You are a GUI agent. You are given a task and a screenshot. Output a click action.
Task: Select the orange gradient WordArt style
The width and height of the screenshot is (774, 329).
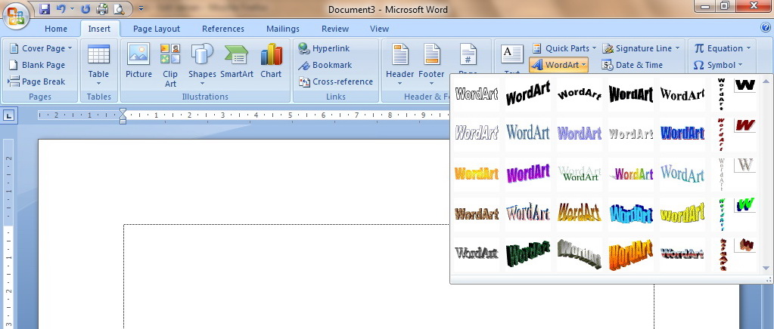click(477, 174)
